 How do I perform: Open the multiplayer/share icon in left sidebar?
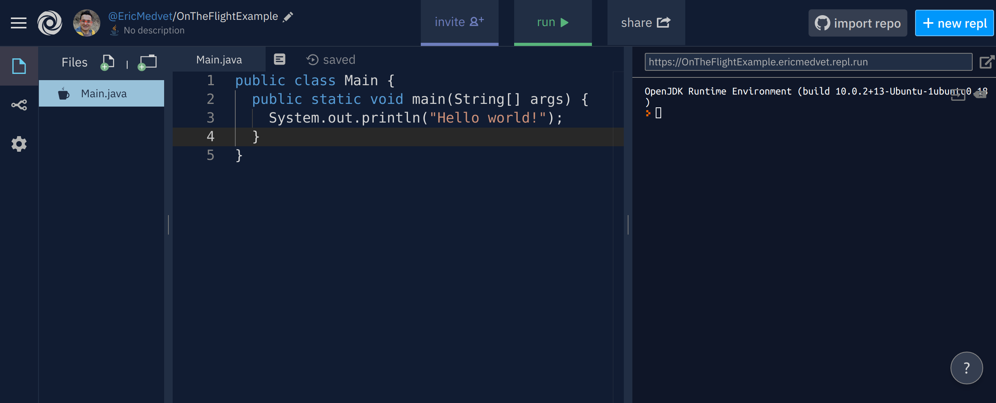tap(19, 105)
